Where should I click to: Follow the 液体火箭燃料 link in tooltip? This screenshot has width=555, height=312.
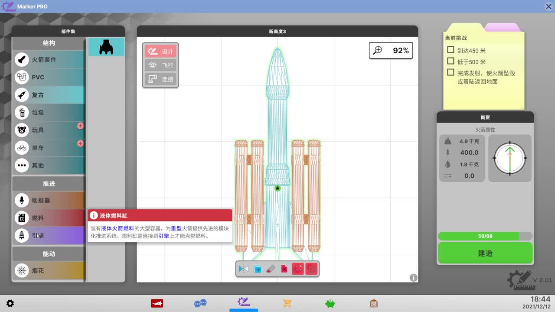click(x=118, y=228)
